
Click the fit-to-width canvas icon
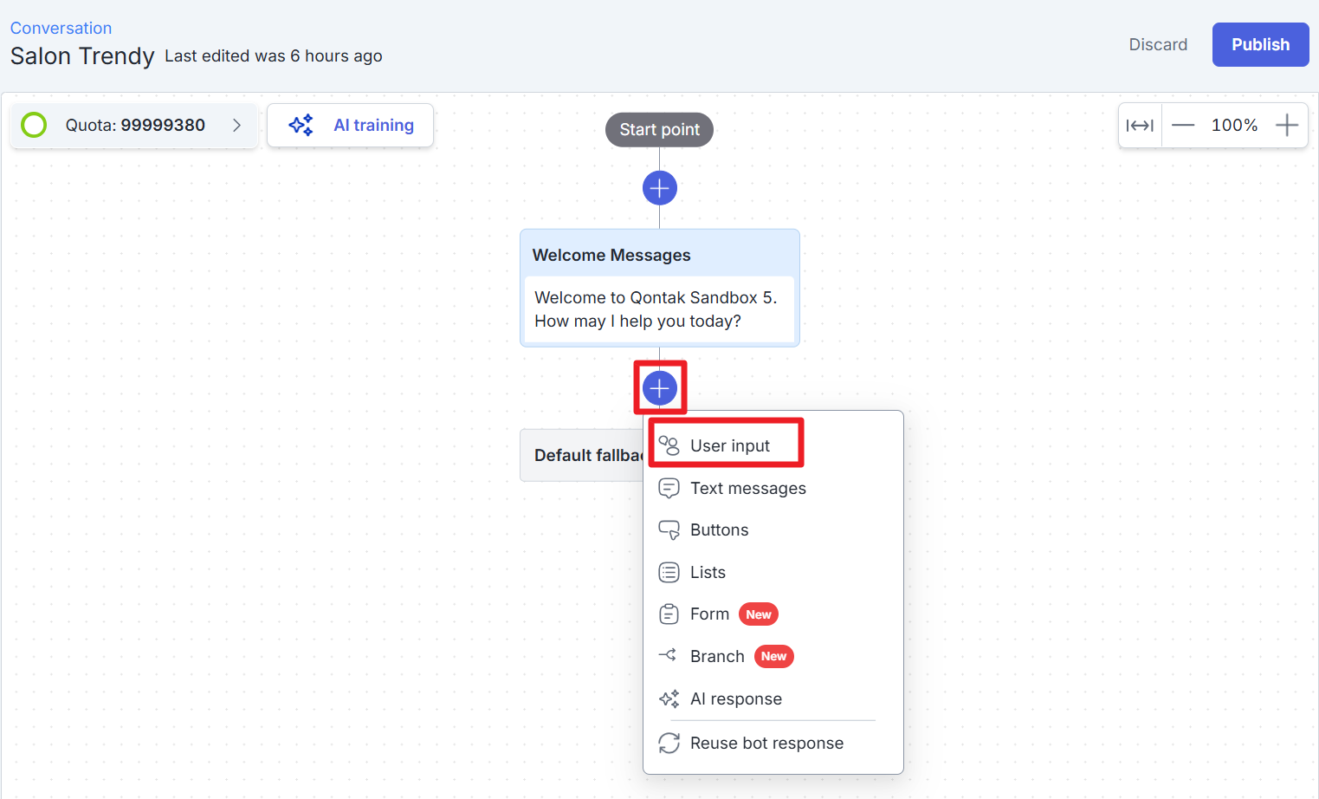click(1139, 126)
